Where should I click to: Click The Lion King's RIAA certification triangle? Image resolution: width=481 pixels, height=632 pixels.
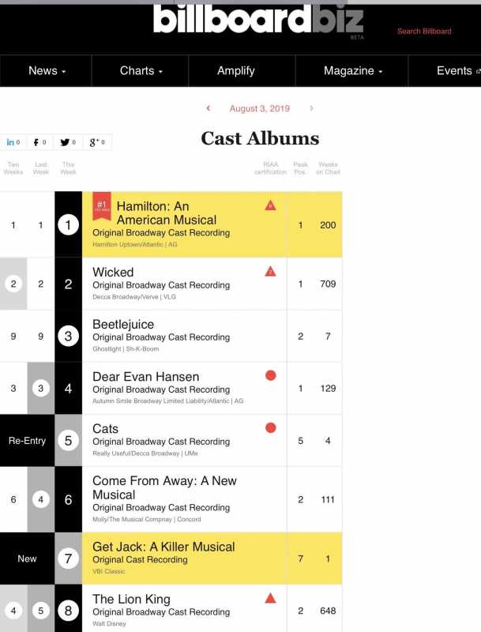[271, 598]
